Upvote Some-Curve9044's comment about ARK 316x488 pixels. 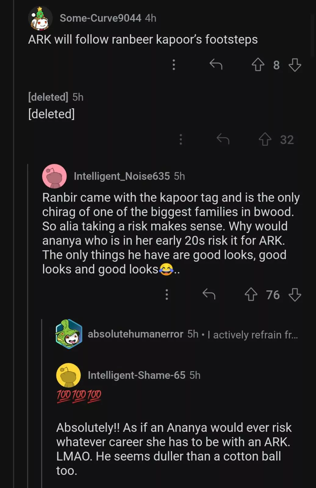[x=258, y=65]
